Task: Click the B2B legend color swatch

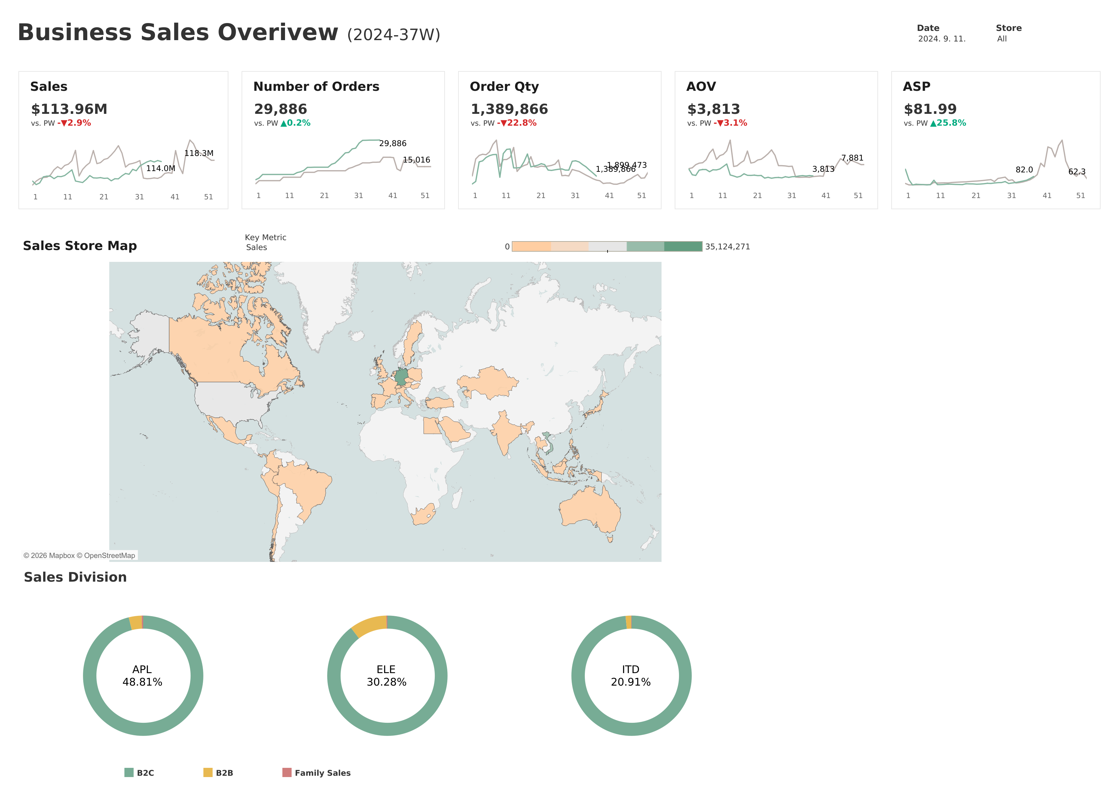Action: click(x=208, y=772)
